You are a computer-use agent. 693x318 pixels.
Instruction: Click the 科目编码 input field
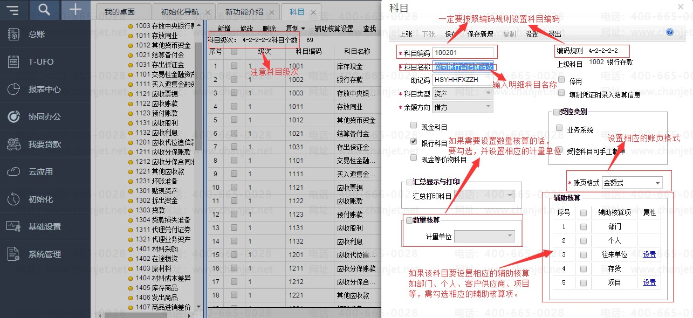click(x=463, y=52)
